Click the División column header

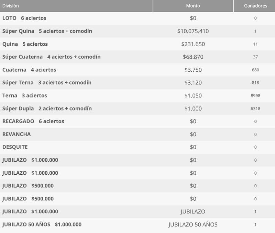pos(11,6)
